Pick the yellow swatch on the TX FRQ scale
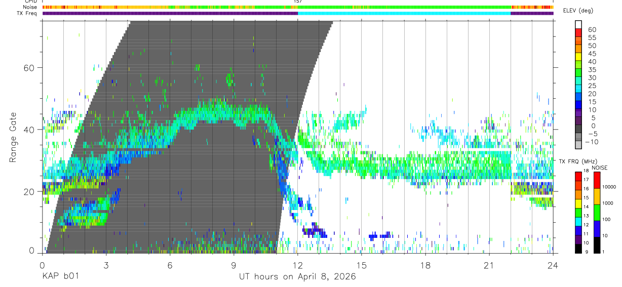The height and width of the screenshot is (287, 622). (x=578, y=203)
